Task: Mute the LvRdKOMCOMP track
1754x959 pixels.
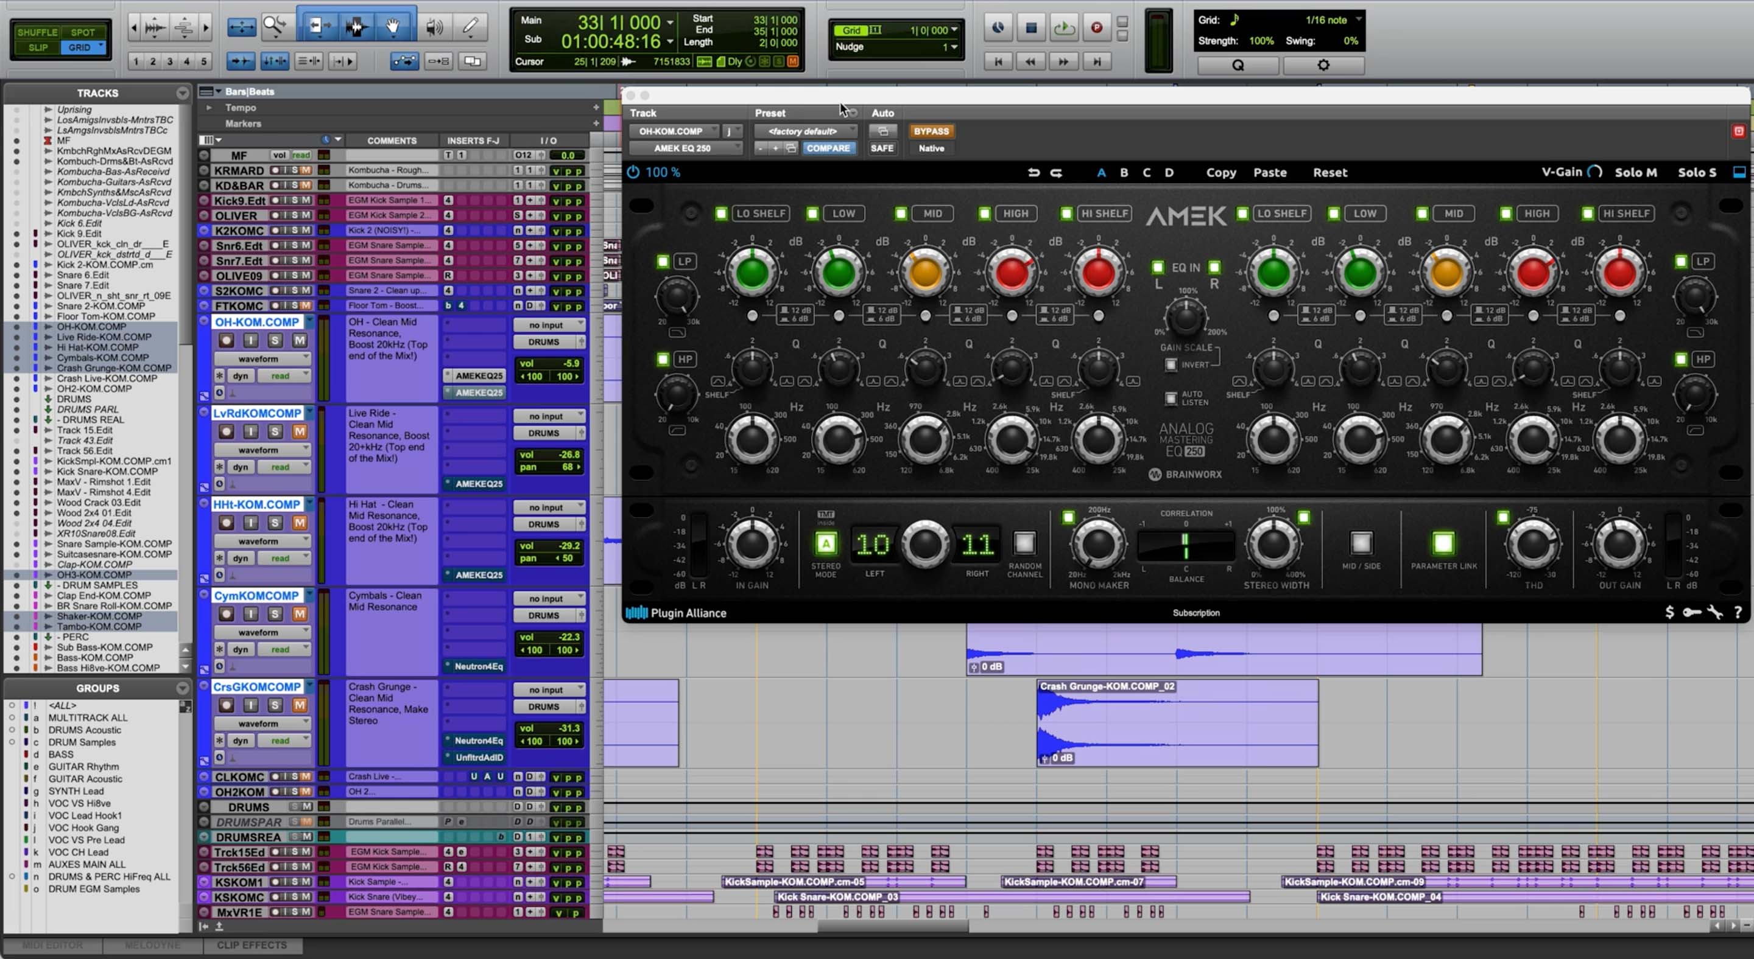Action: tap(300, 431)
